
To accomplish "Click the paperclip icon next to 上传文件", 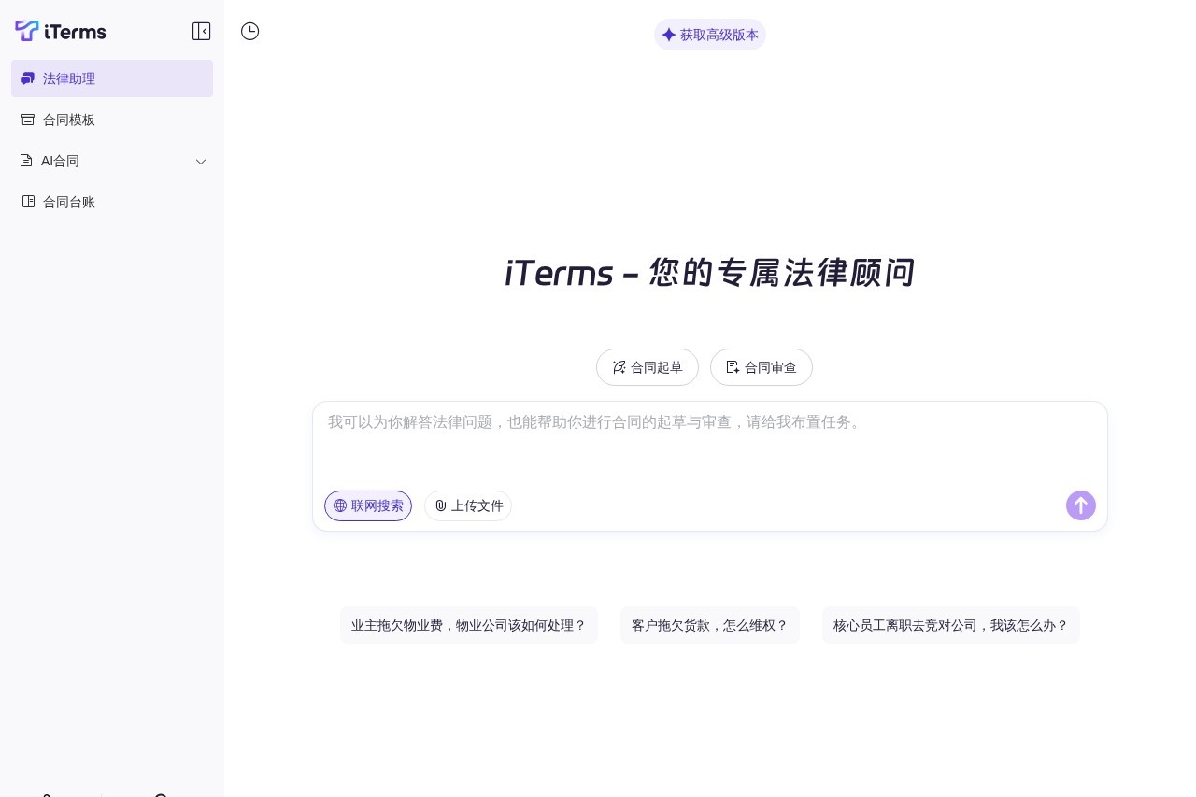I will click(441, 505).
